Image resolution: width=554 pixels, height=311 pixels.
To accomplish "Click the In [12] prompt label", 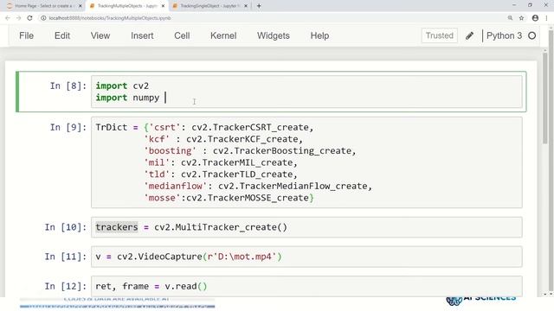I will point(66,286).
